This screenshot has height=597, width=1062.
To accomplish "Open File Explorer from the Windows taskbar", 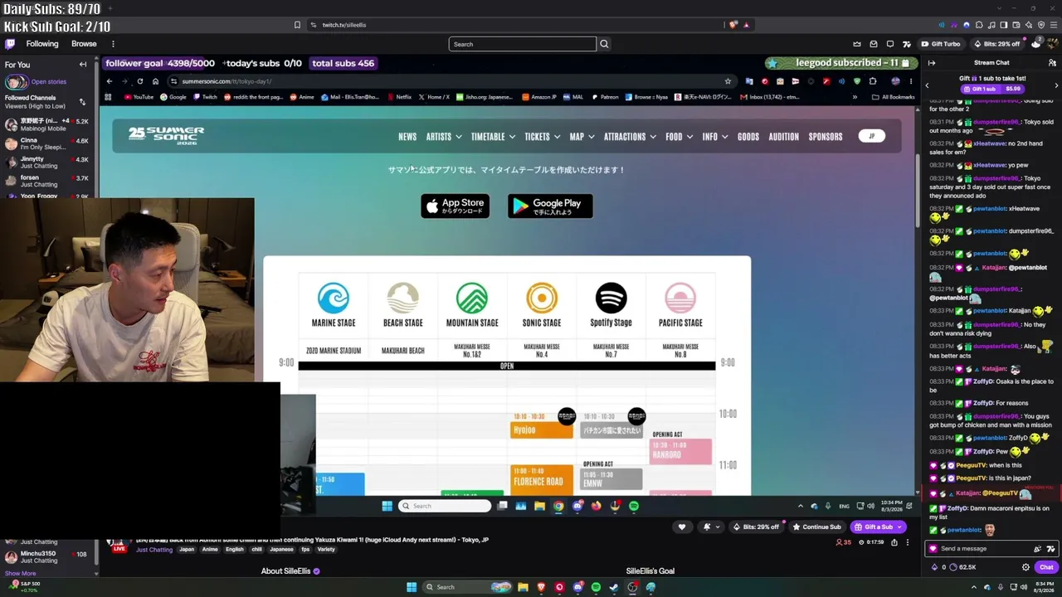I will (x=523, y=587).
